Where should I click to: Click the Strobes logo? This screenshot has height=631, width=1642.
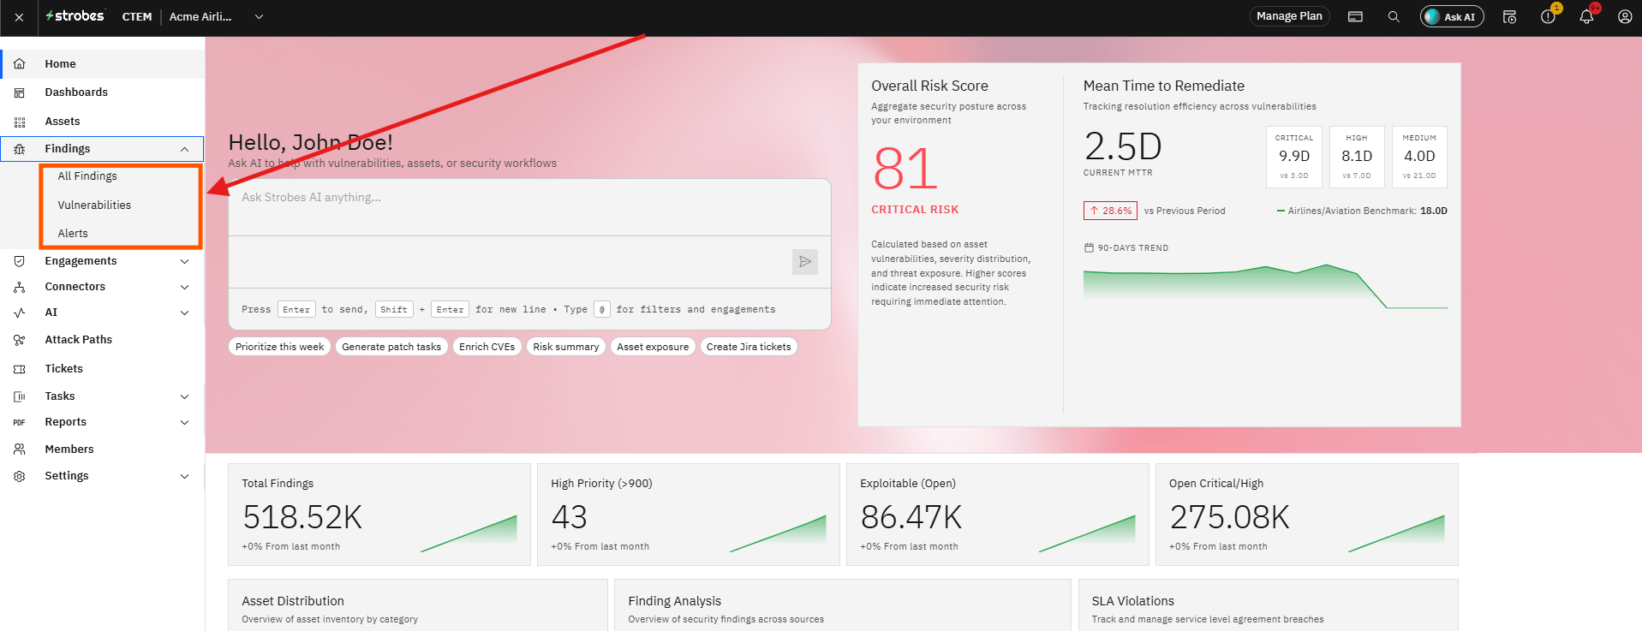(x=75, y=16)
